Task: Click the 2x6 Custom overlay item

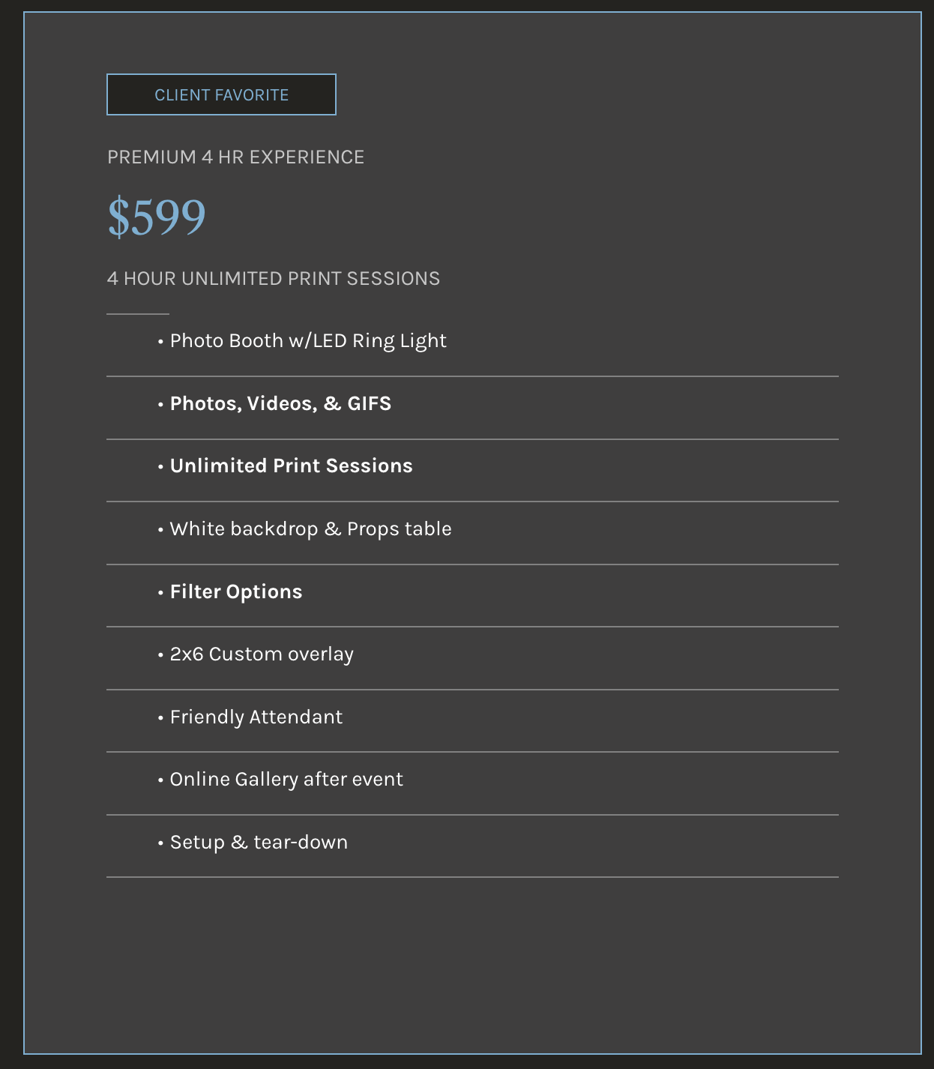Action: coord(262,654)
